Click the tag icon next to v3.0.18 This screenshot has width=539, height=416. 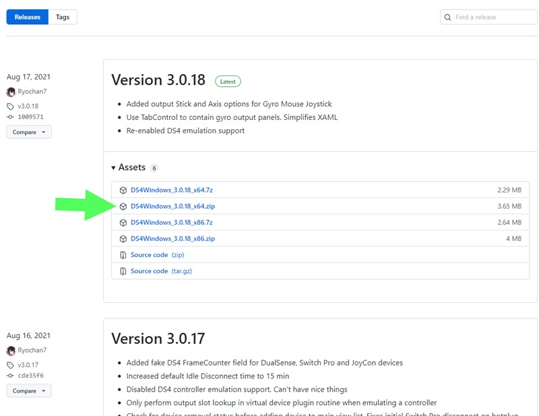(x=11, y=106)
